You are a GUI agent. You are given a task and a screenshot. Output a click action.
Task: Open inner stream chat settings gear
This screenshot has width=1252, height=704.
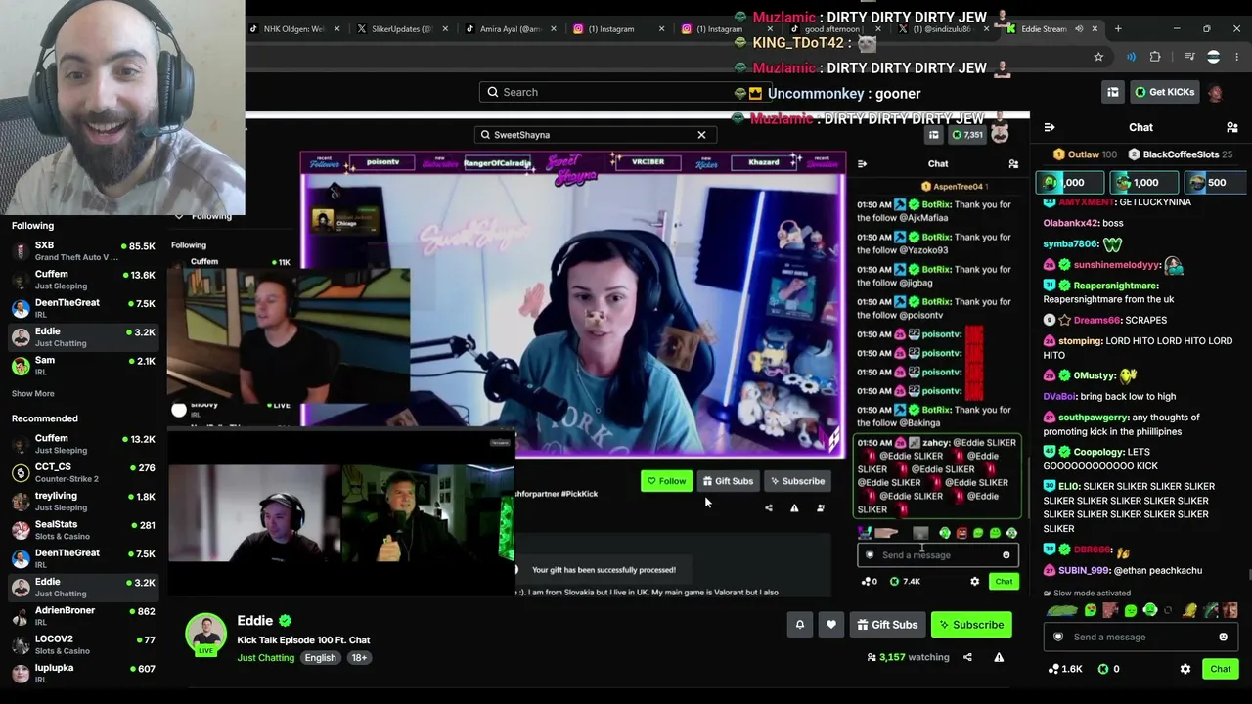tap(974, 582)
